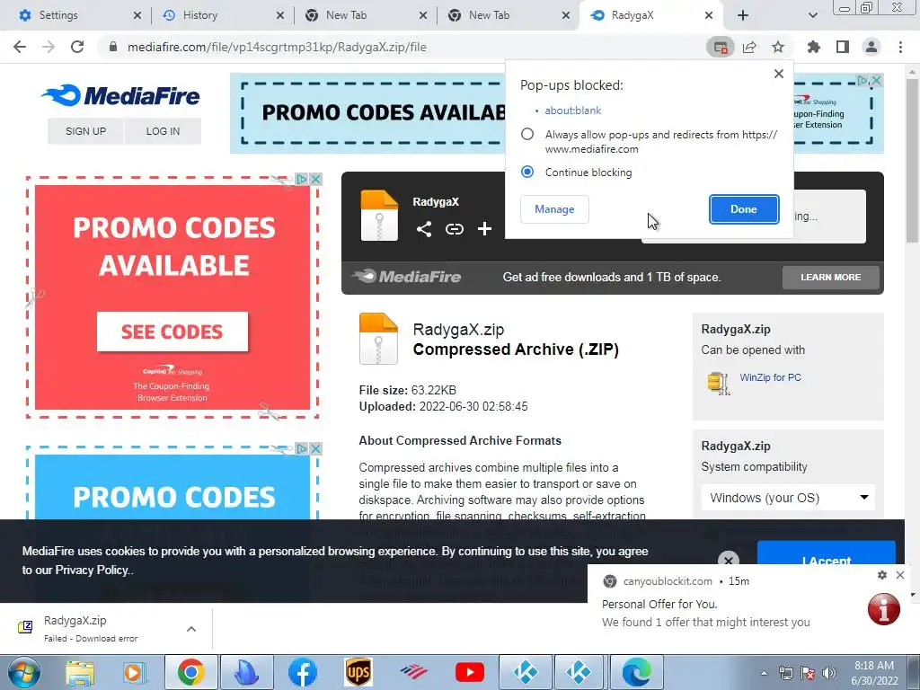This screenshot has height=690, width=920.
Task: Open notification settings gear for canyoublockit.com
Action: point(882,575)
